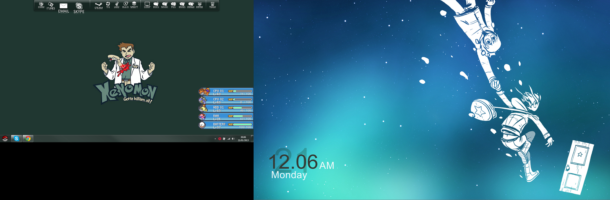
Task: Click the "Monday" day label
Action: pos(289,175)
